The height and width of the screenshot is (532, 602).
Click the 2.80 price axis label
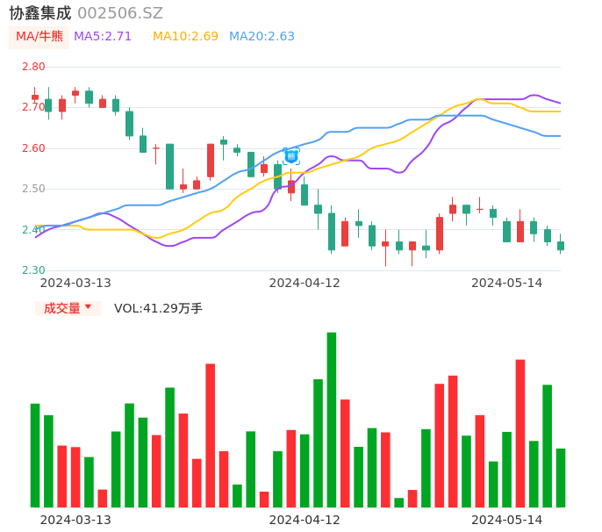(x=33, y=67)
